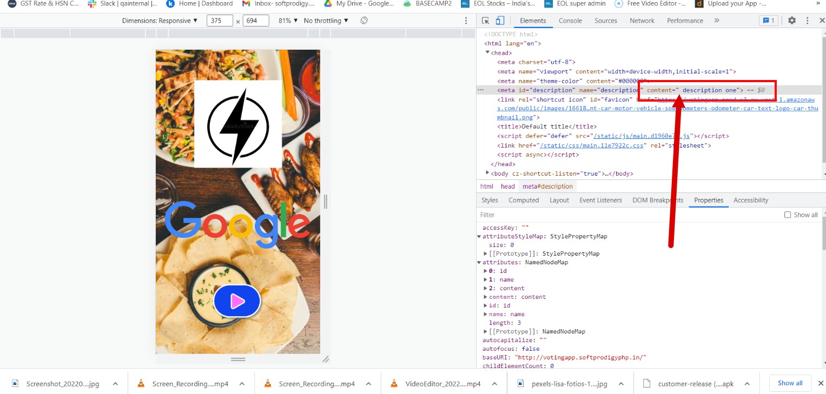Open the Gmail Inbox softprodigy bookmark
Screen dimensions: 826x394
coord(277,3)
